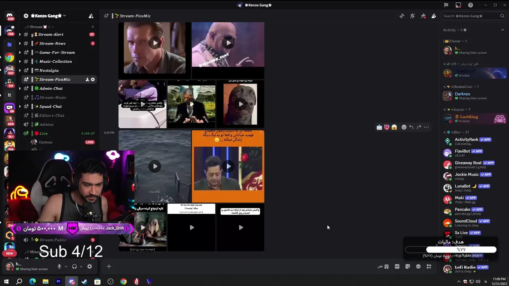The width and height of the screenshot is (509, 286).
Task: Open Stream-PicoMic channel settings gear
Action: pos(93,79)
